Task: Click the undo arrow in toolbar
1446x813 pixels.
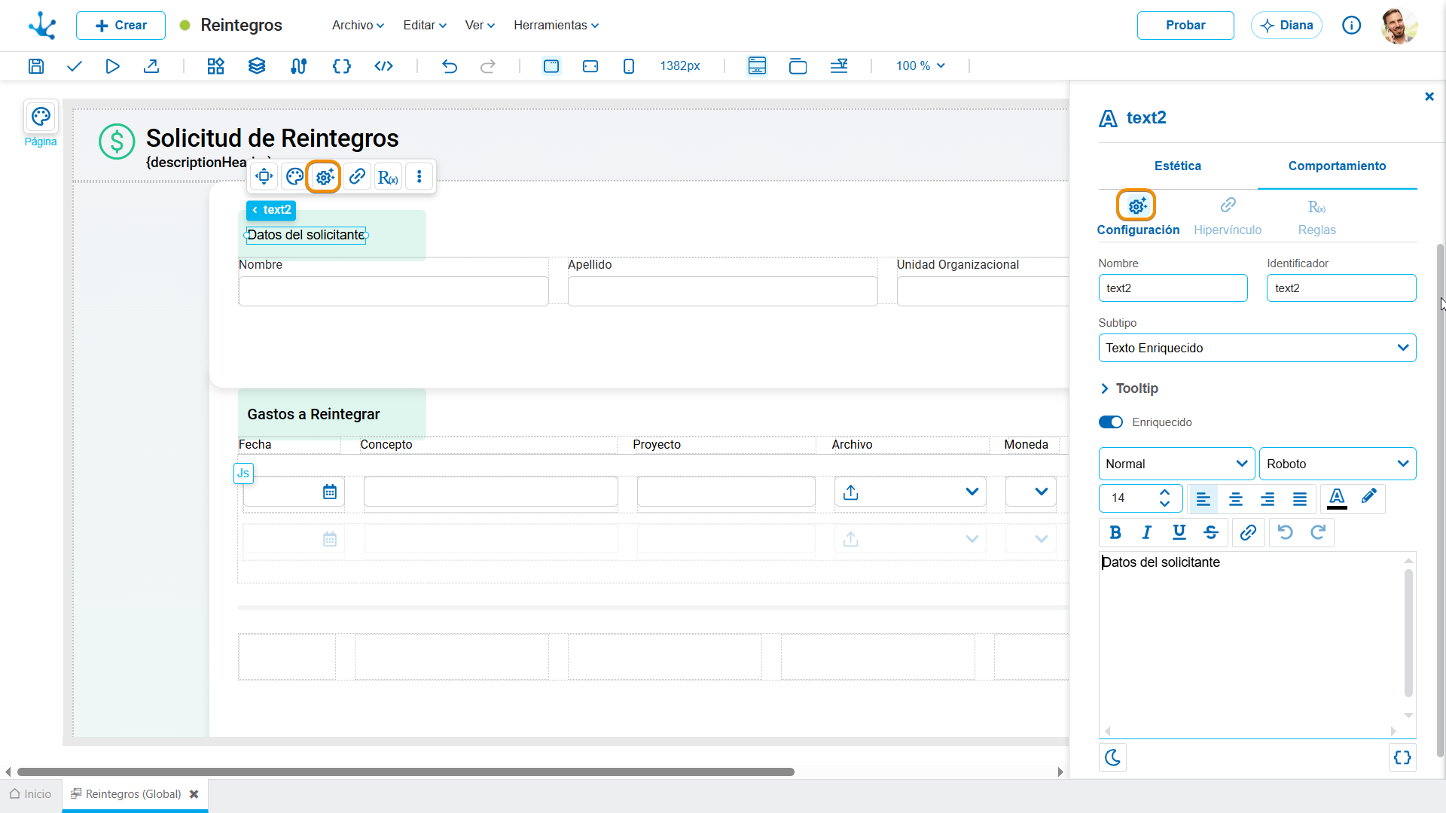Action: pos(449,66)
